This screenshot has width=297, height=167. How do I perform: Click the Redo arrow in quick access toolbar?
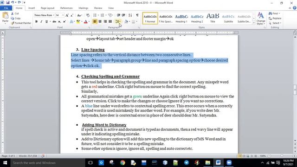click(x=19, y=2)
